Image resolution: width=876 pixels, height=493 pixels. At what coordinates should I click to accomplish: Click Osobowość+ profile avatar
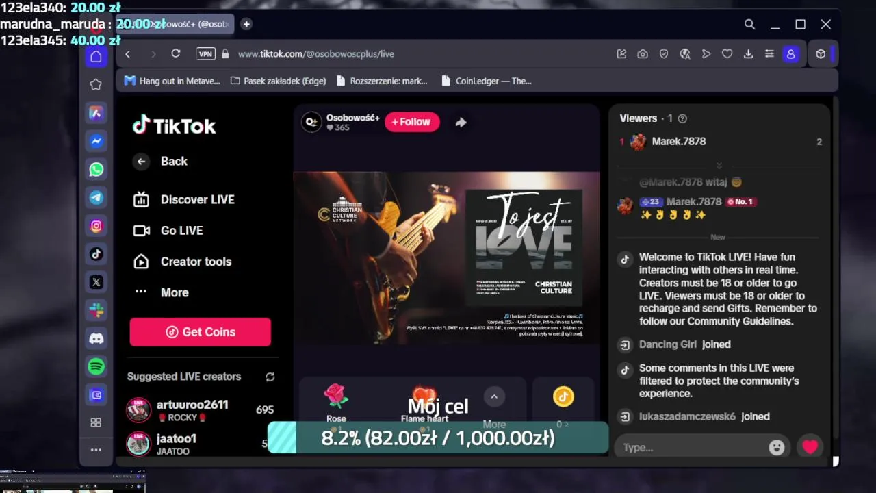(311, 122)
